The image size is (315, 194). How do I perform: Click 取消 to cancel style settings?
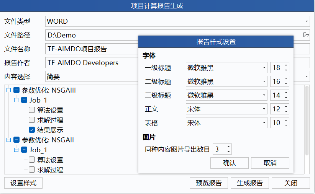[x=270, y=163]
